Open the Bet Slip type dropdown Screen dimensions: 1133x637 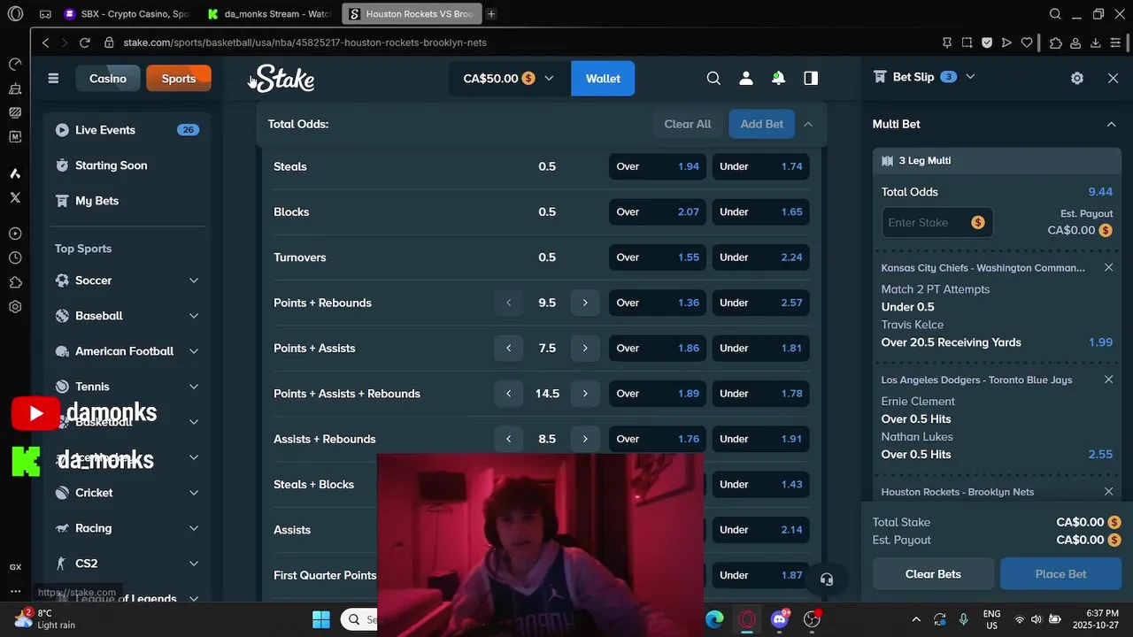tap(970, 77)
